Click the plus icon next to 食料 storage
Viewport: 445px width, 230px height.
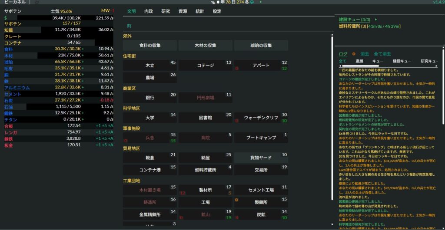[x=83, y=49]
